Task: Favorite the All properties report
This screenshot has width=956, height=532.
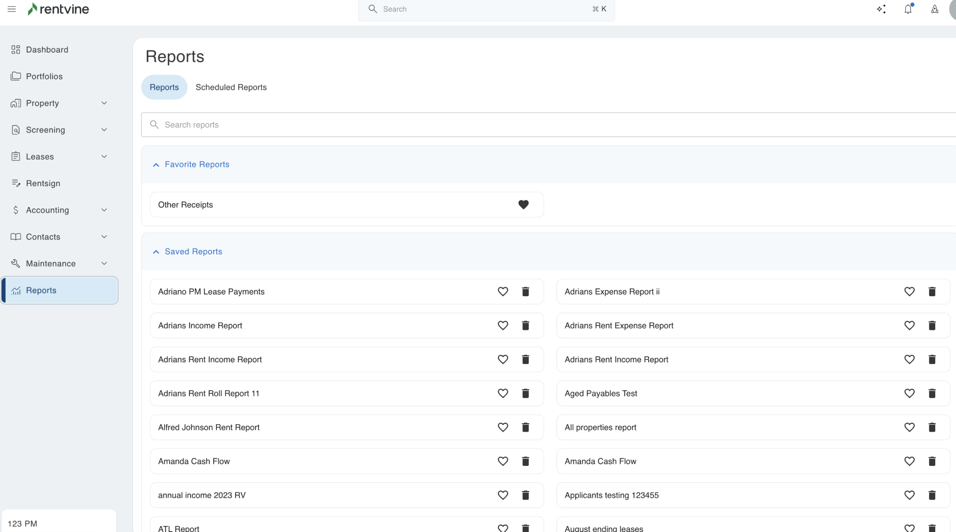Action: pyautogui.click(x=909, y=427)
